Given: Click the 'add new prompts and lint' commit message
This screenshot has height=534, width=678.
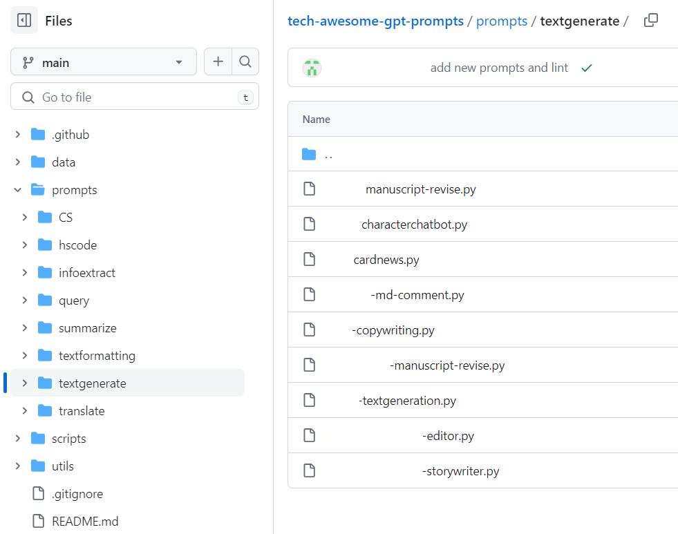Looking at the screenshot, I should tap(499, 68).
